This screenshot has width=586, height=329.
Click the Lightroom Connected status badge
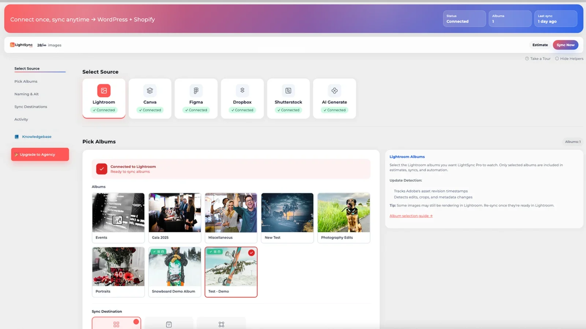tap(104, 110)
